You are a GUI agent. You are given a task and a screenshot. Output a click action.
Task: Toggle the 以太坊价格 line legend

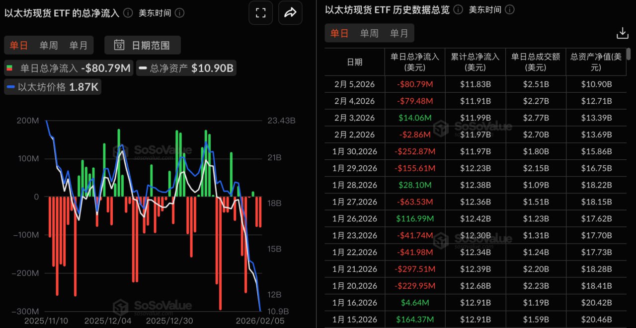click(52, 86)
